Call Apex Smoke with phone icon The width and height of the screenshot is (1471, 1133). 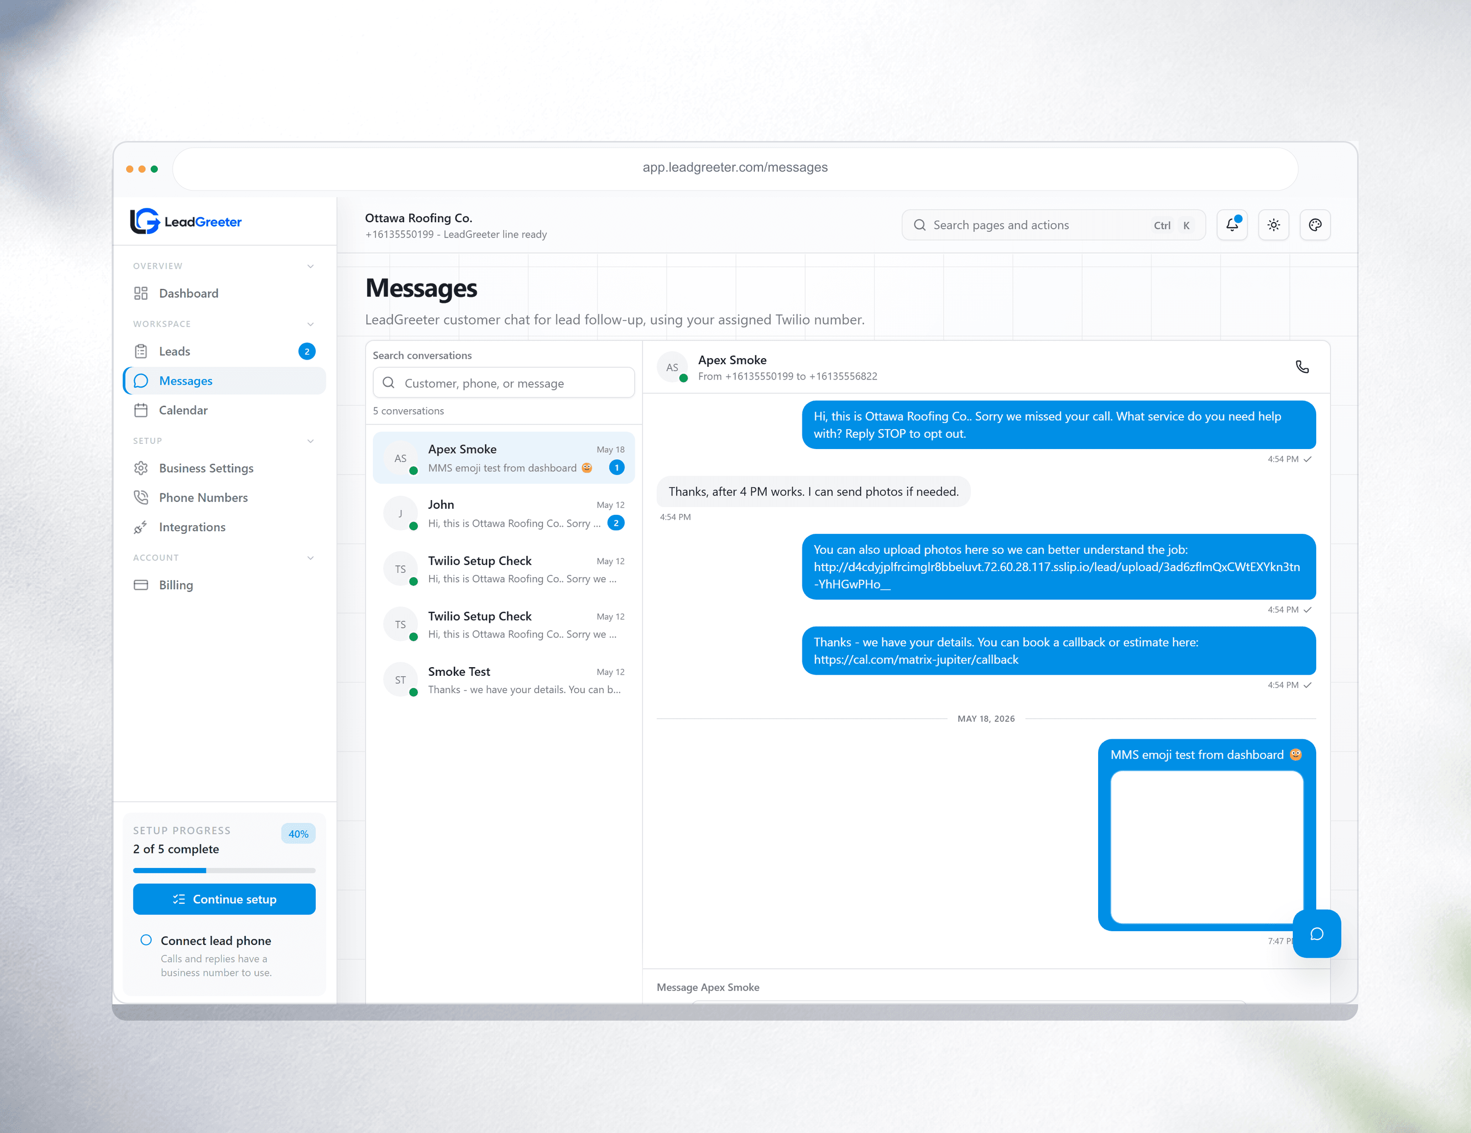coord(1302,367)
